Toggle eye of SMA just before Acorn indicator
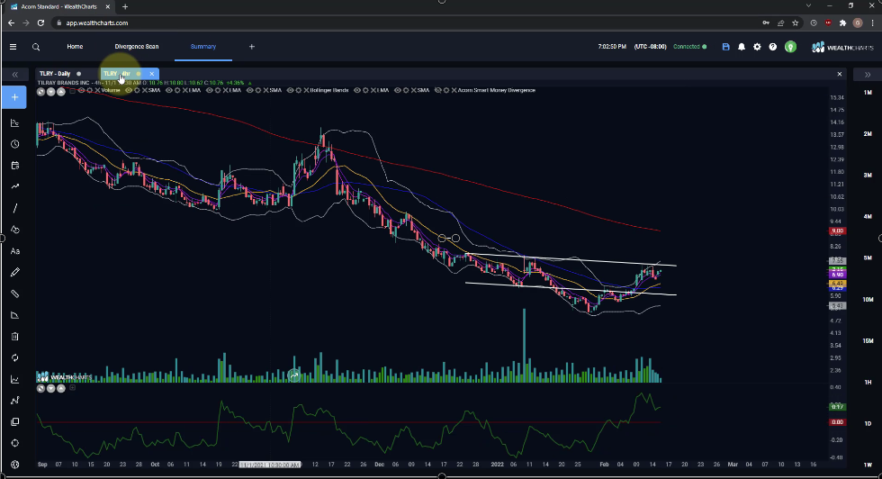 [397, 90]
